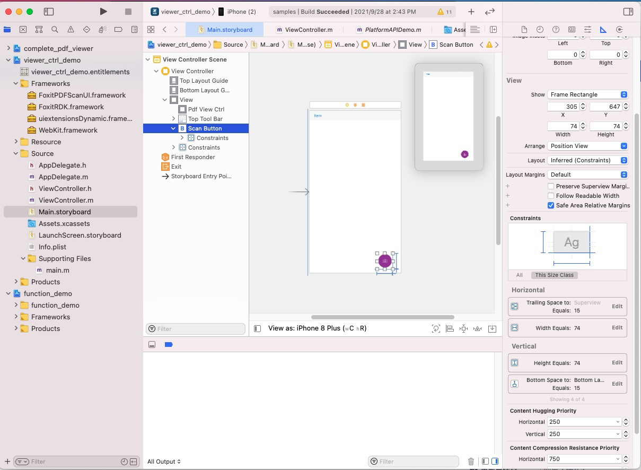Select the This Size Class filter
Viewport: 641px width, 470px height.
[554, 275]
